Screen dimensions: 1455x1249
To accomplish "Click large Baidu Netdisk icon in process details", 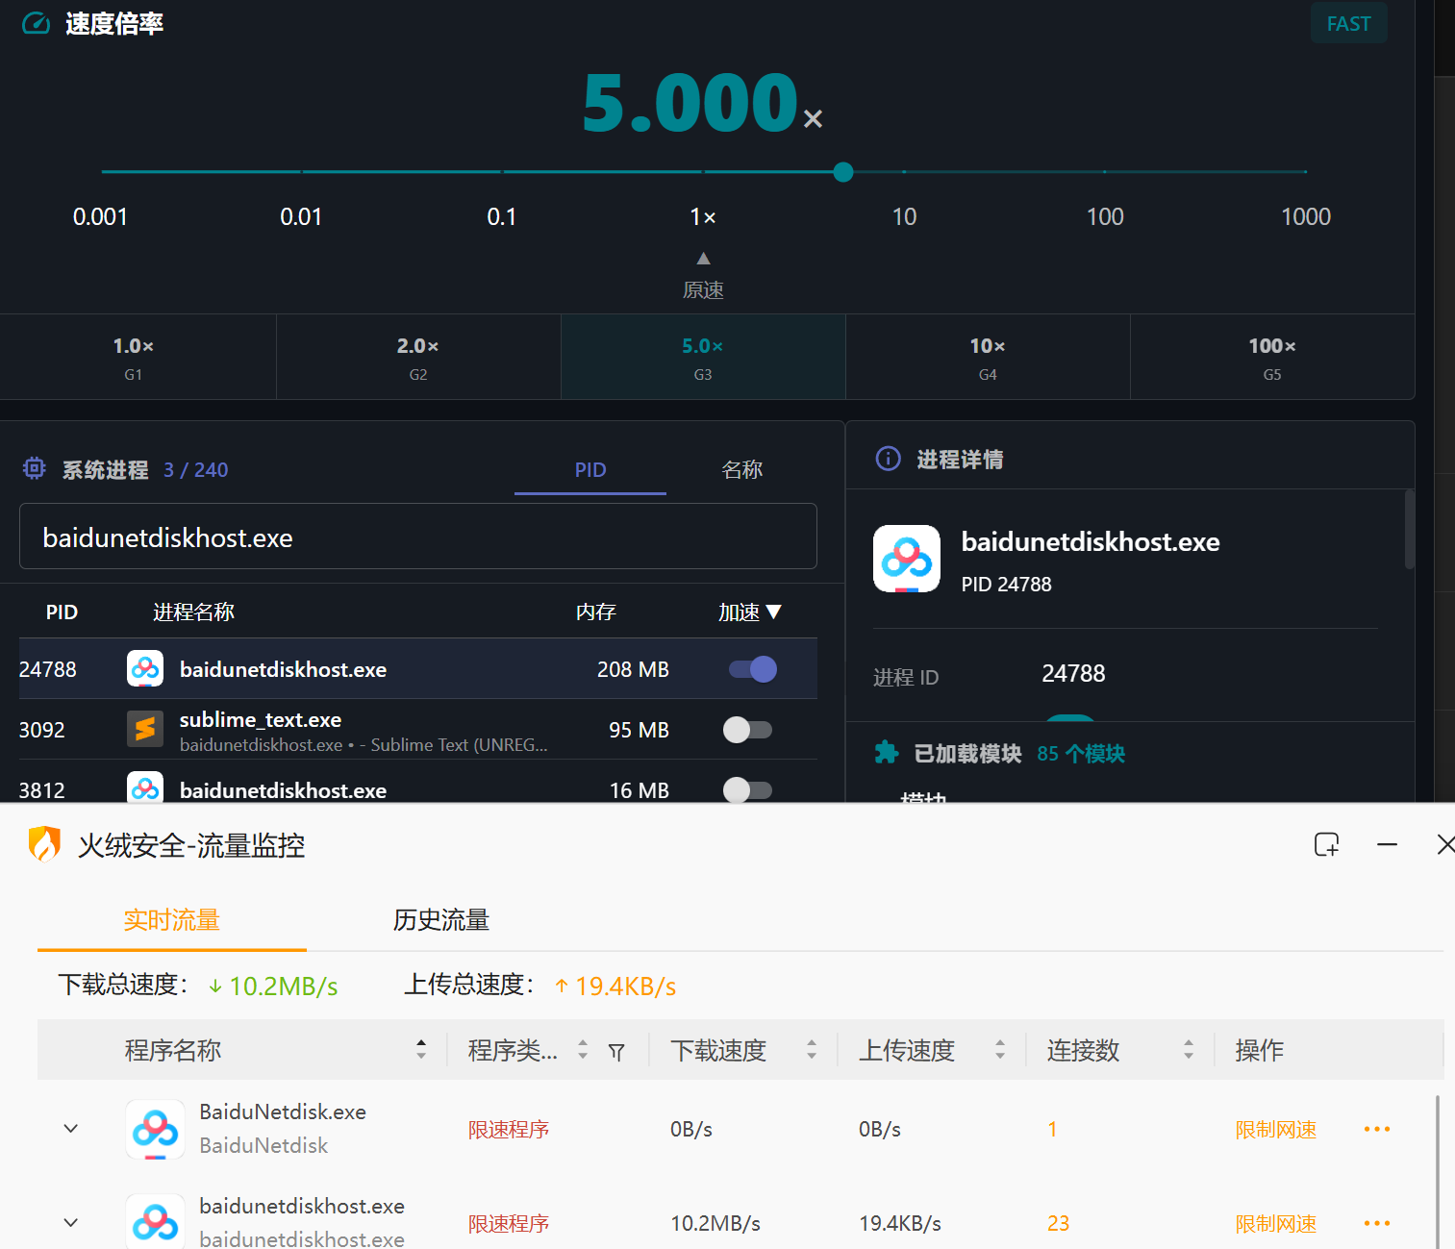I will [x=907, y=559].
